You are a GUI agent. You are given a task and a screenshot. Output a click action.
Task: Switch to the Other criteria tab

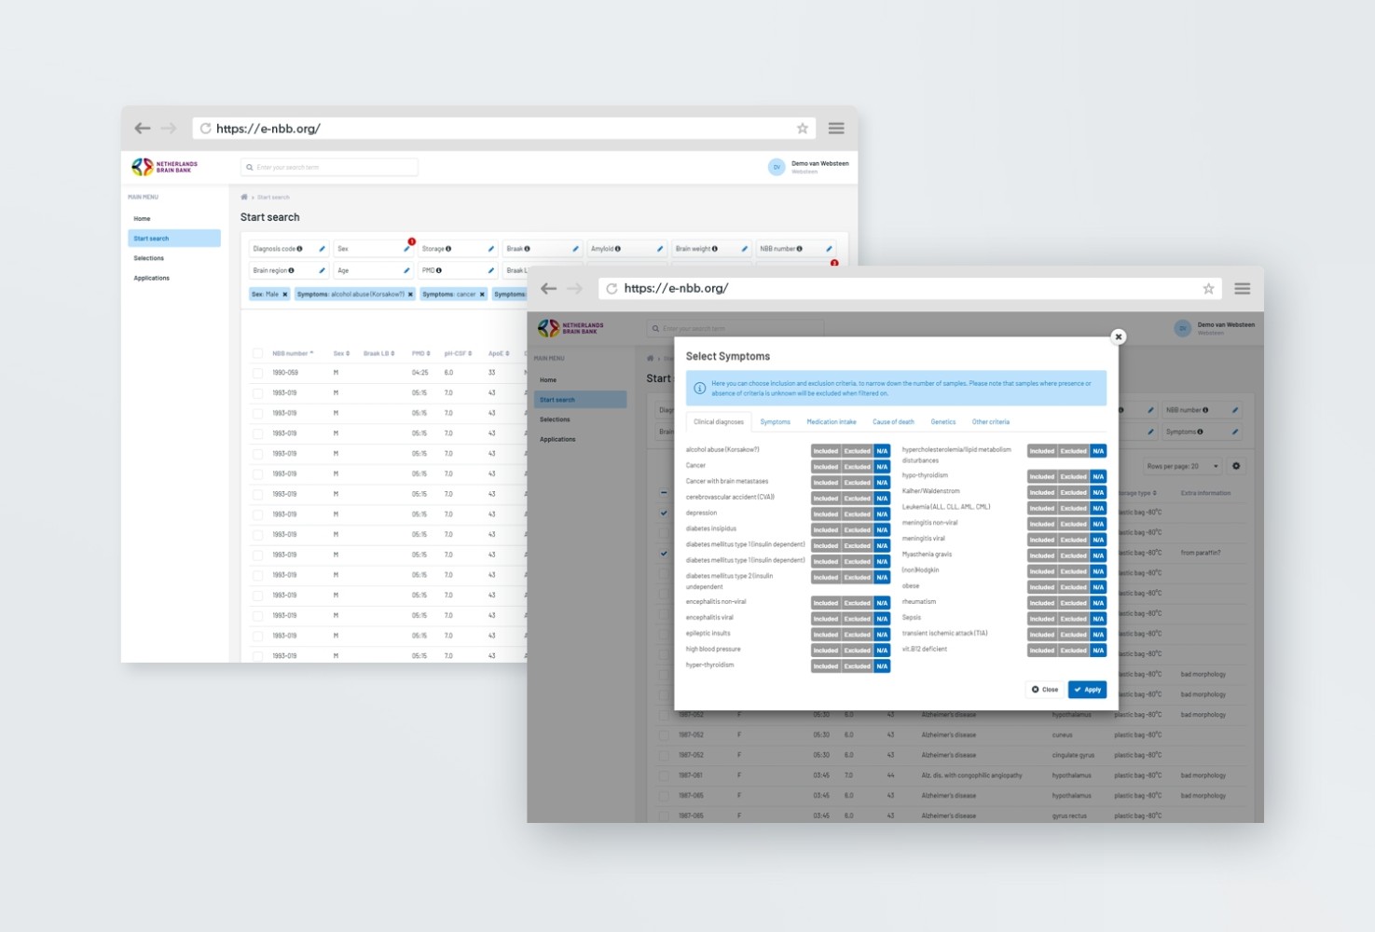[x=991, y=422]
